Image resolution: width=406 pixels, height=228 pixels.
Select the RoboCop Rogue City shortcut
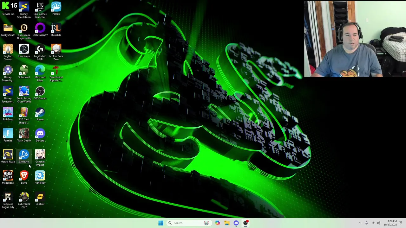(x=8, y=200)
